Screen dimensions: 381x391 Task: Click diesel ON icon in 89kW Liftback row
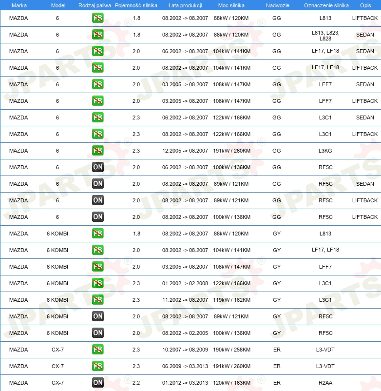97,200
